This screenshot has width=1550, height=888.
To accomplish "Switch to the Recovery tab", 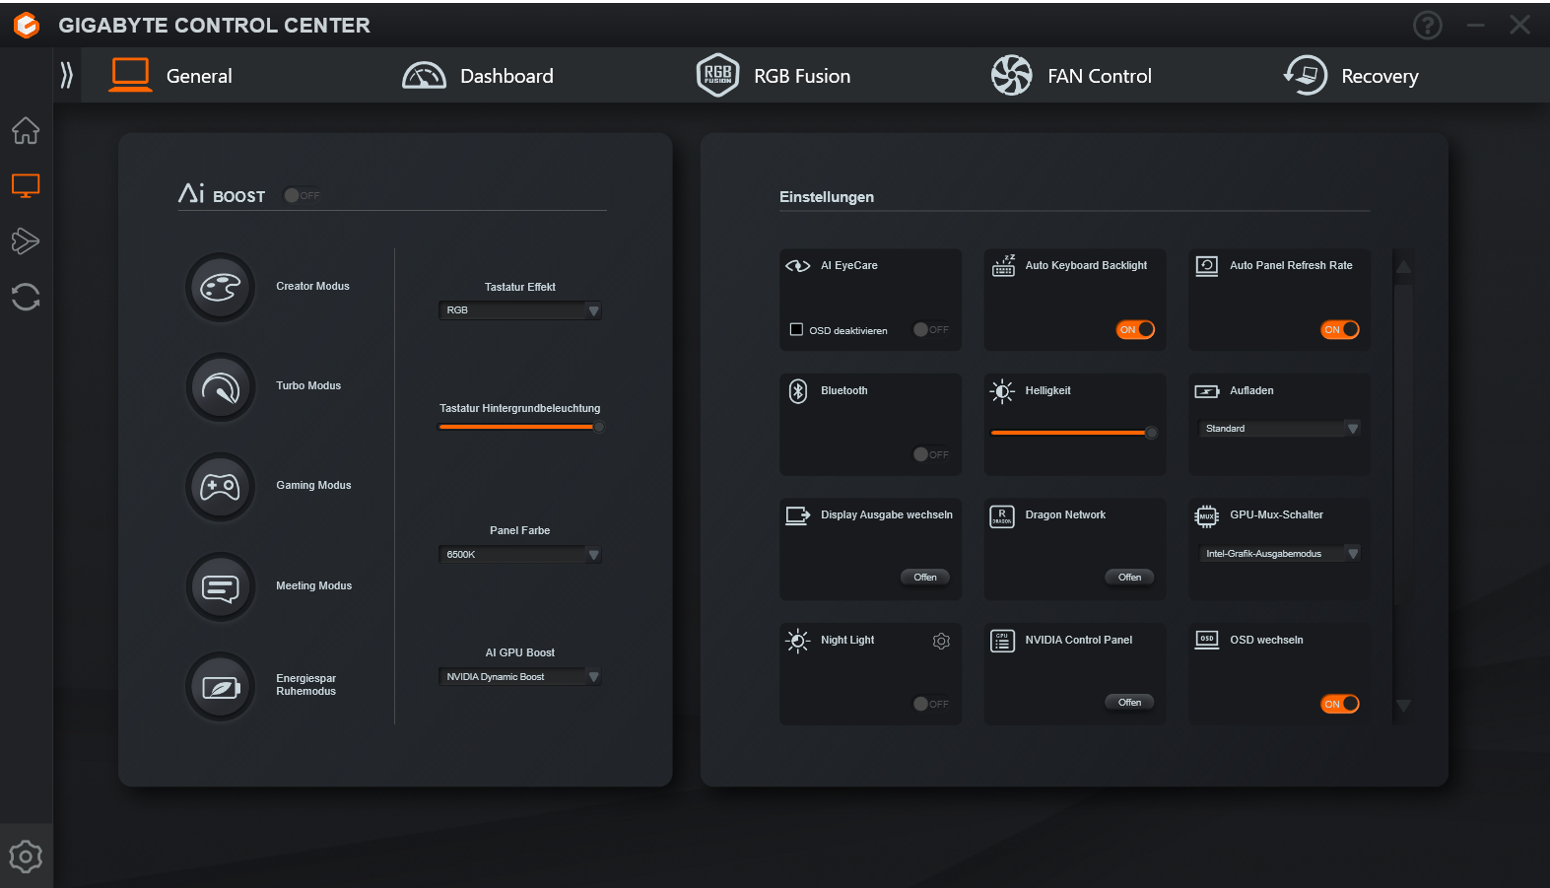I will coord(1351,76).
